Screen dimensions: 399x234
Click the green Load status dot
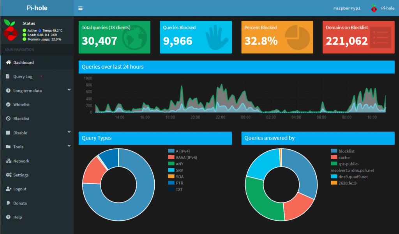point(25,35)
